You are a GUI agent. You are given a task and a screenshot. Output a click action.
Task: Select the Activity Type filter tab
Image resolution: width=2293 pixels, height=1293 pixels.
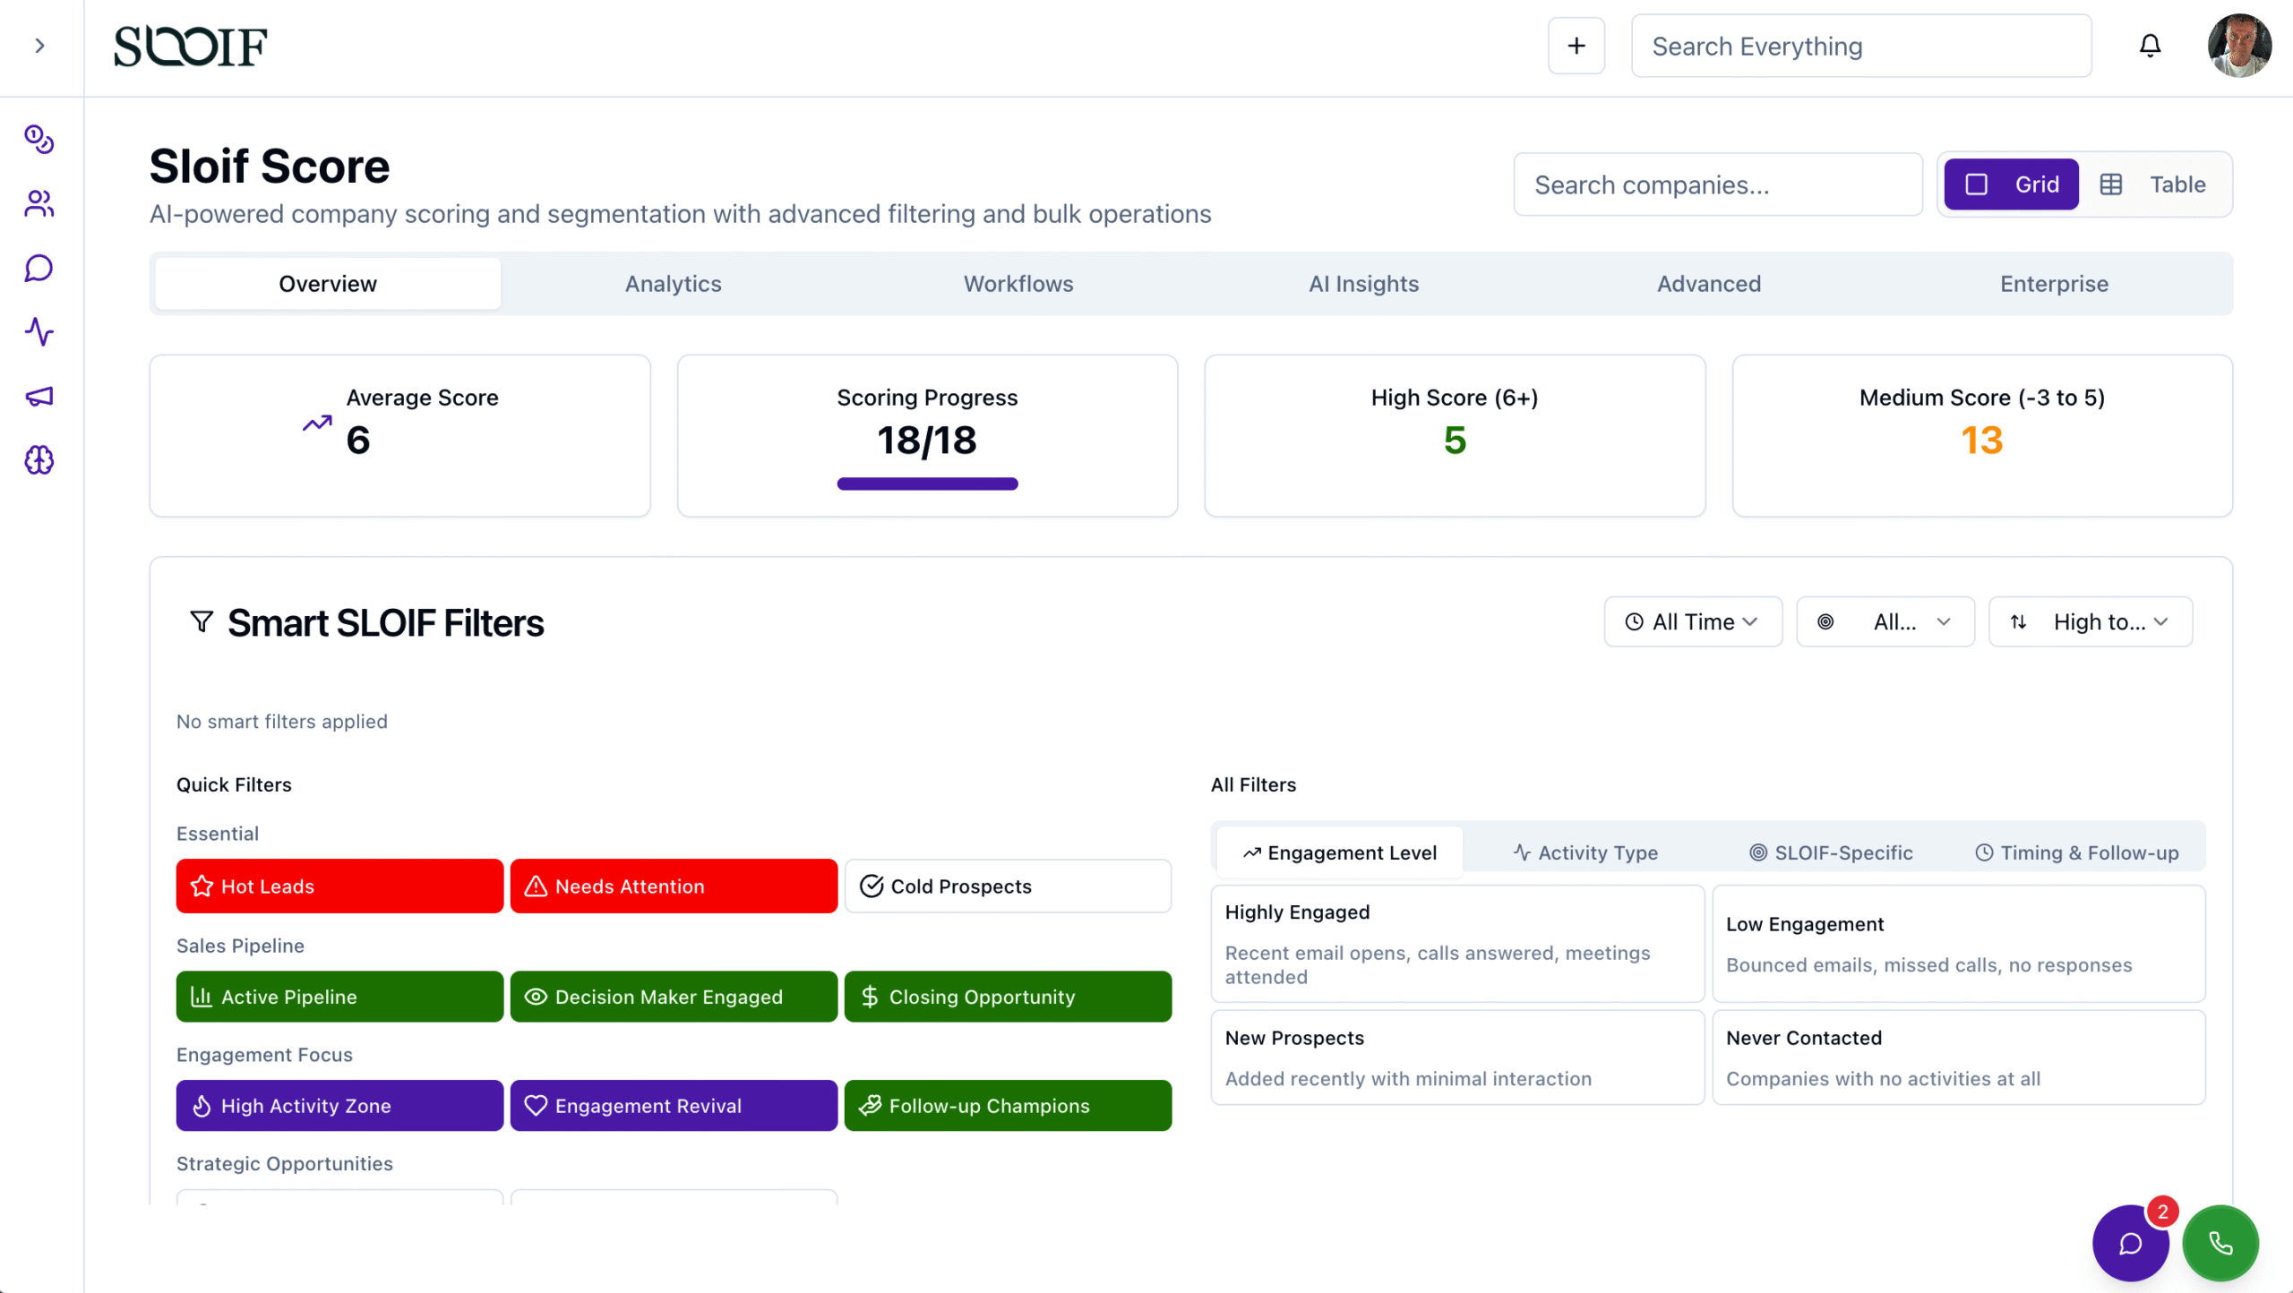click(x=1585, y=852)
